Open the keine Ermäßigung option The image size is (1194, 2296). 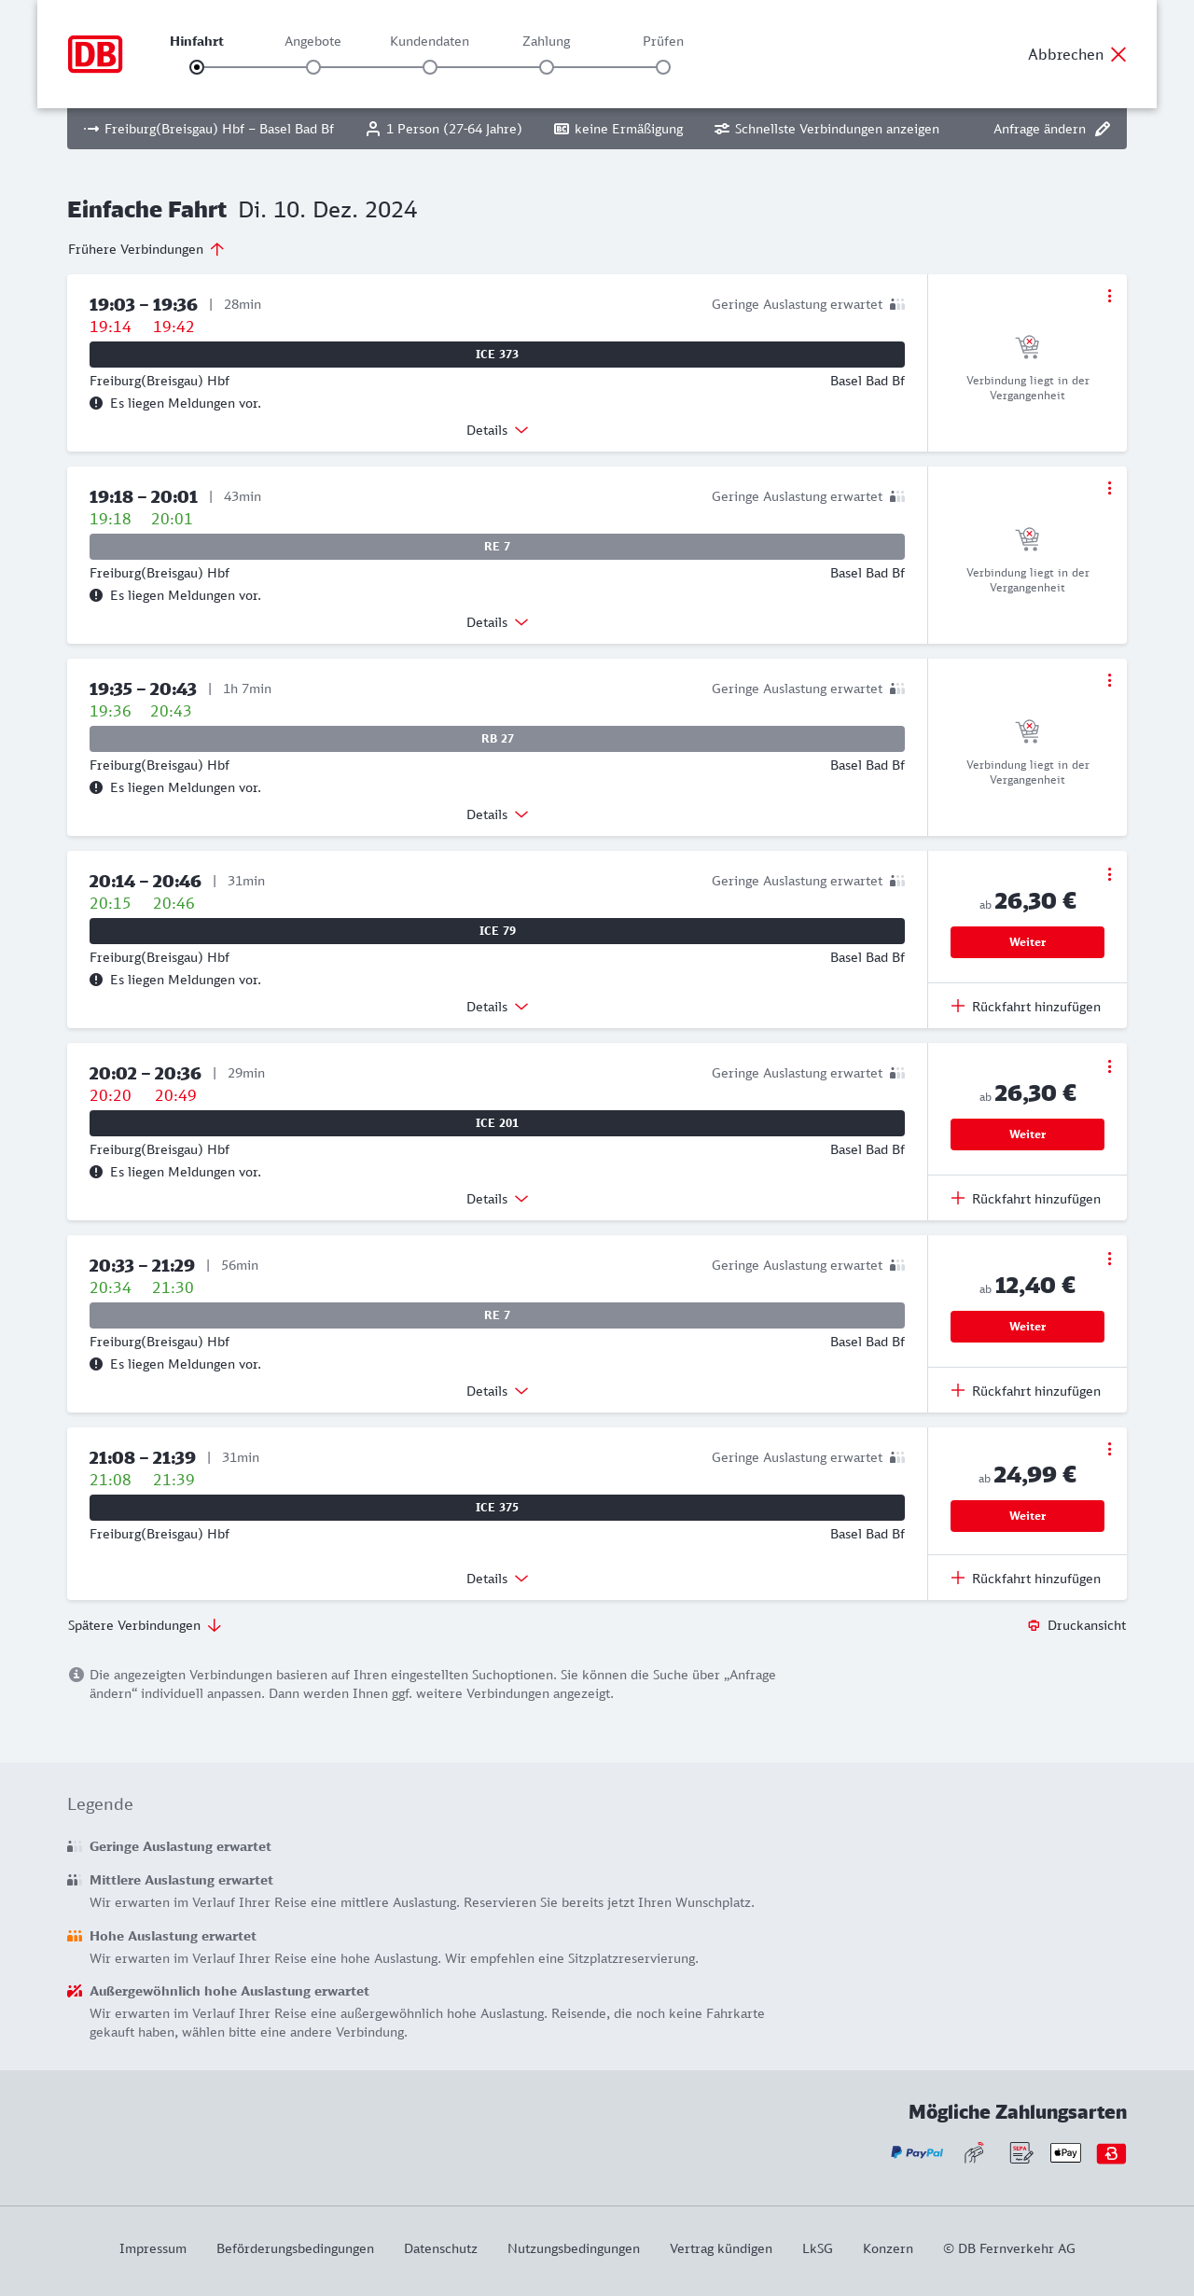tap(618, 129)
